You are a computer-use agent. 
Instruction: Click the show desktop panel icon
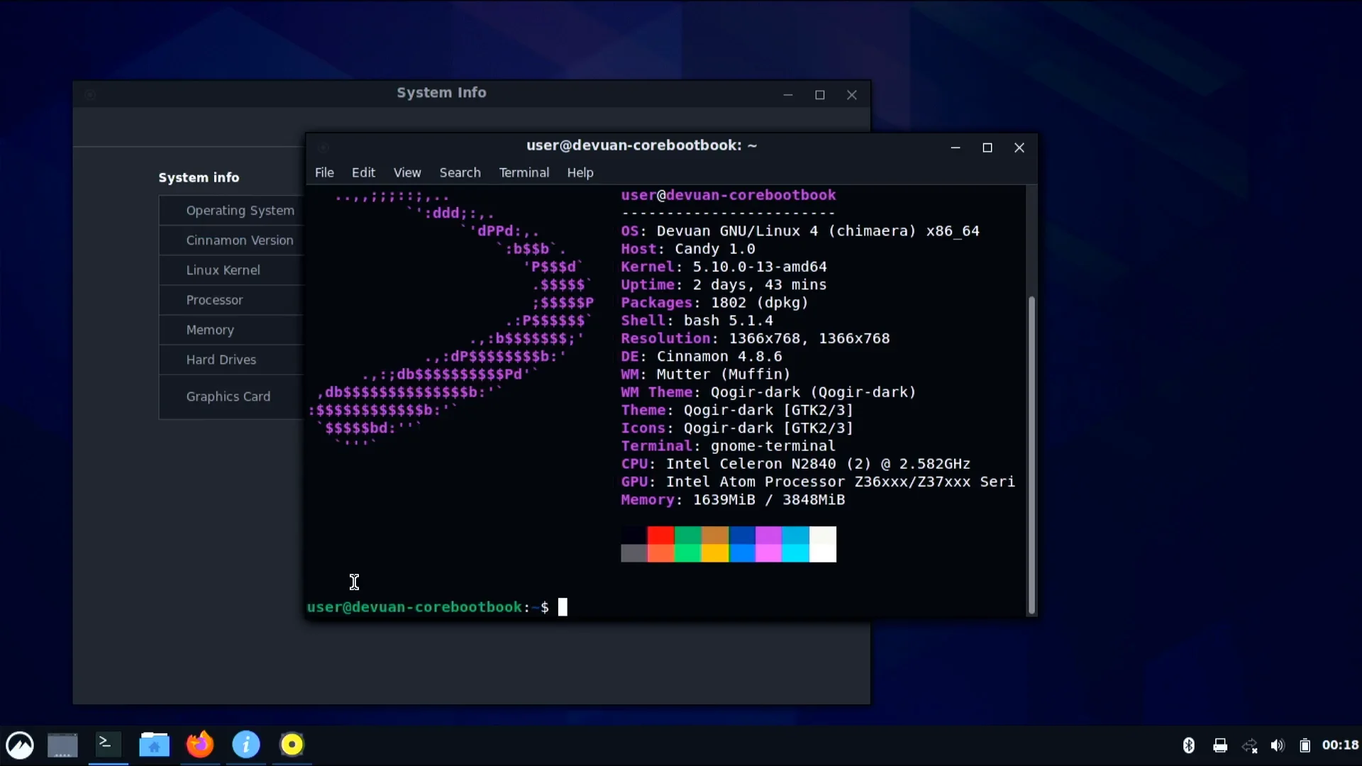pos(62,745)
